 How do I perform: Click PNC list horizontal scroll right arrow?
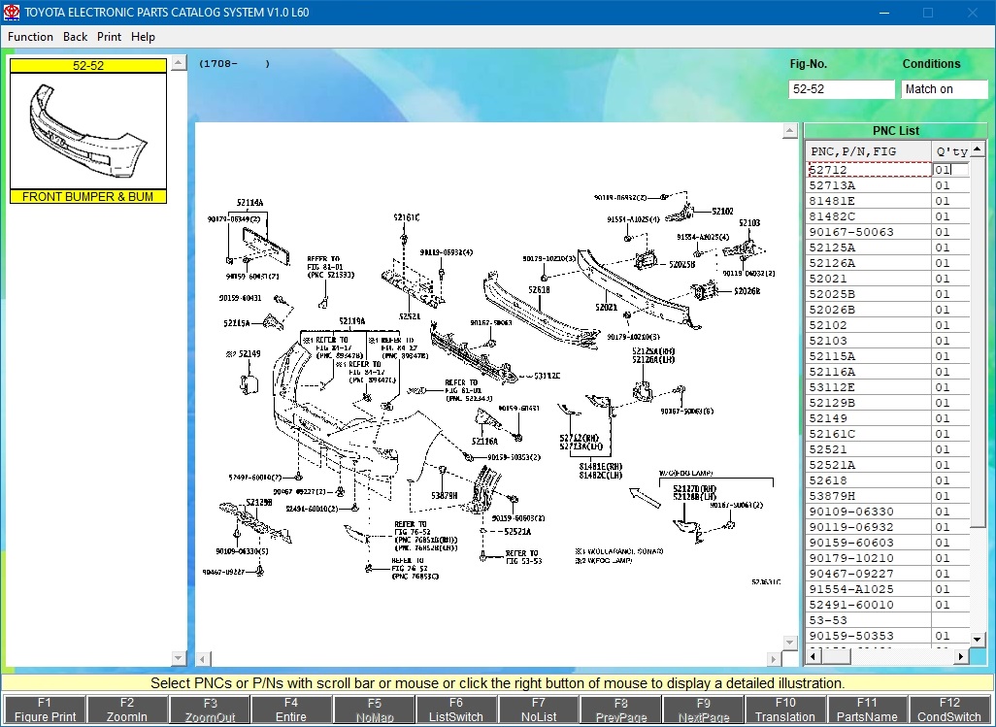pos(961,656)
